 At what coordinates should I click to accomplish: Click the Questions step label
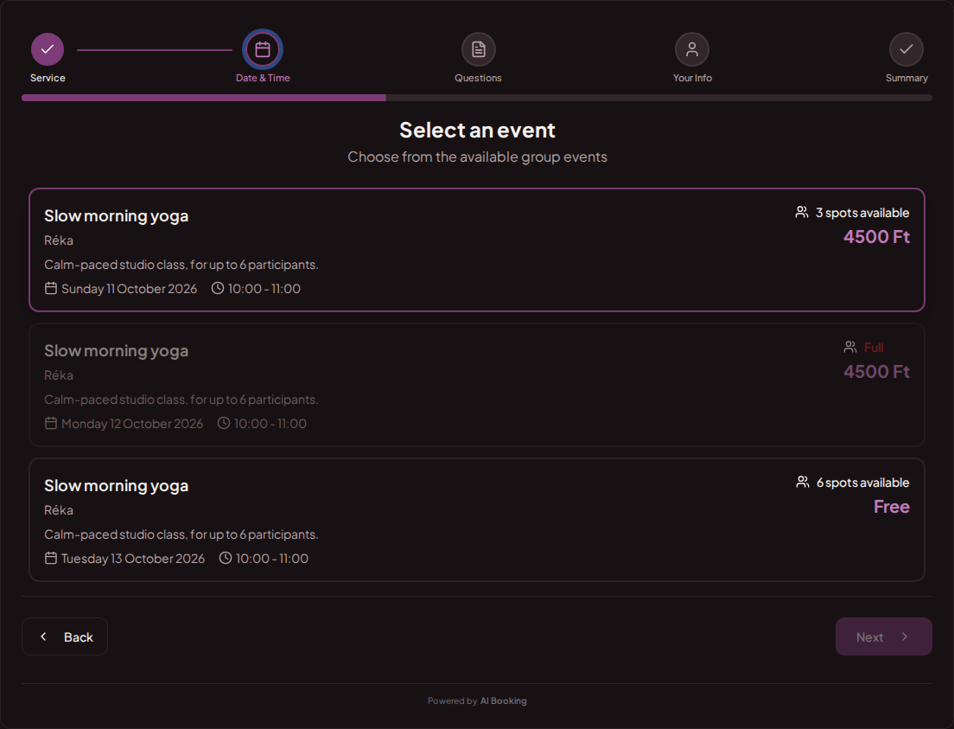(x=478, y=78)
